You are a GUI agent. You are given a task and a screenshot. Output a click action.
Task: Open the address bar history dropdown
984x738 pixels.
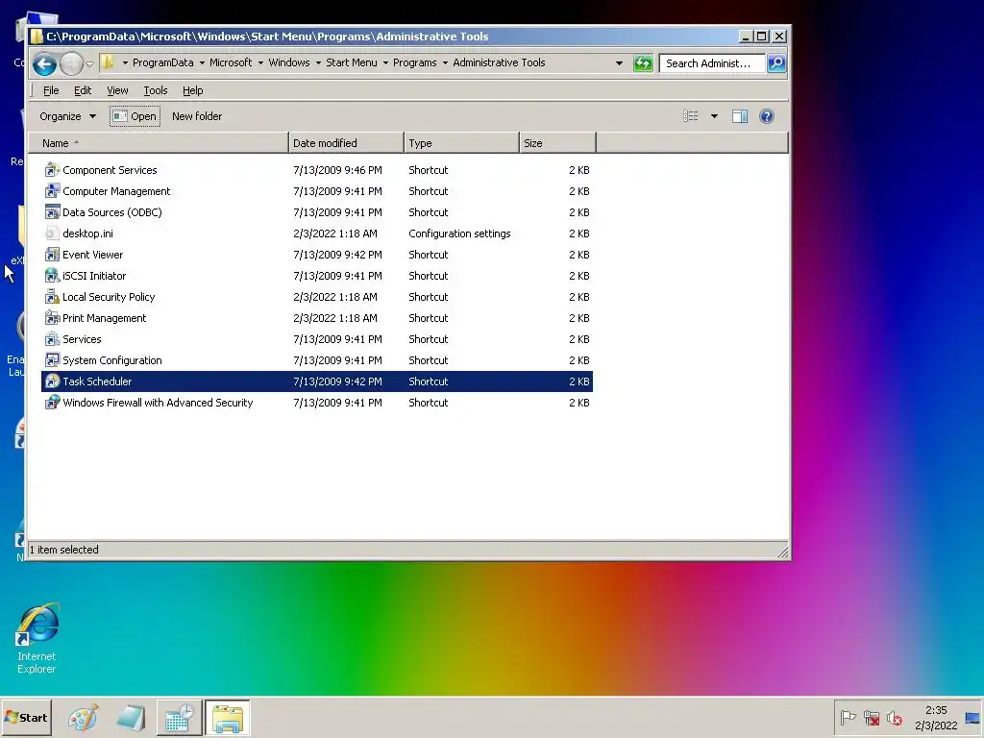point(619,63)
